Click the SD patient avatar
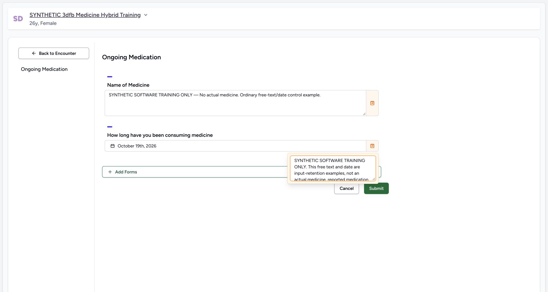This screenshot has width=548, height=292. tap(18, 19)
